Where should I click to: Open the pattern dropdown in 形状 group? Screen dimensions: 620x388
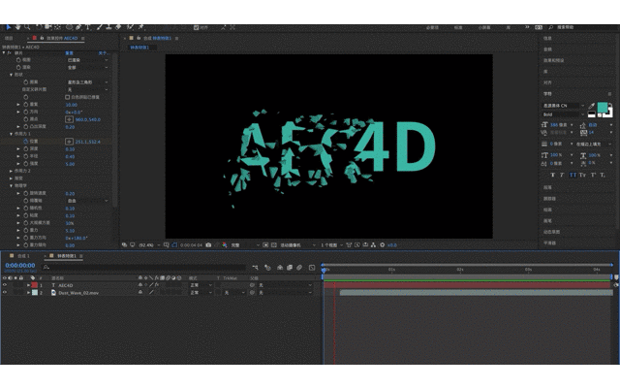87,82
